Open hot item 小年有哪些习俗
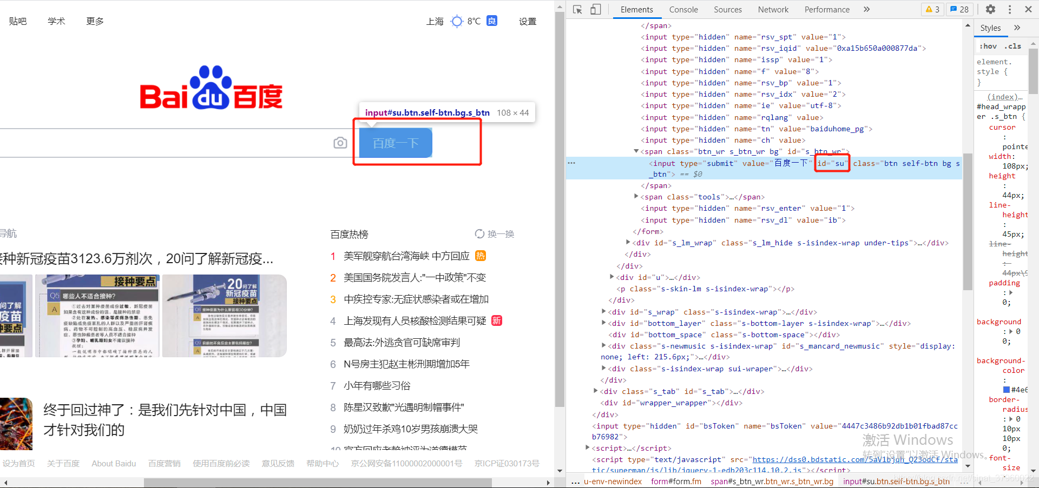The image size is (1039, 488). point(377,385)
